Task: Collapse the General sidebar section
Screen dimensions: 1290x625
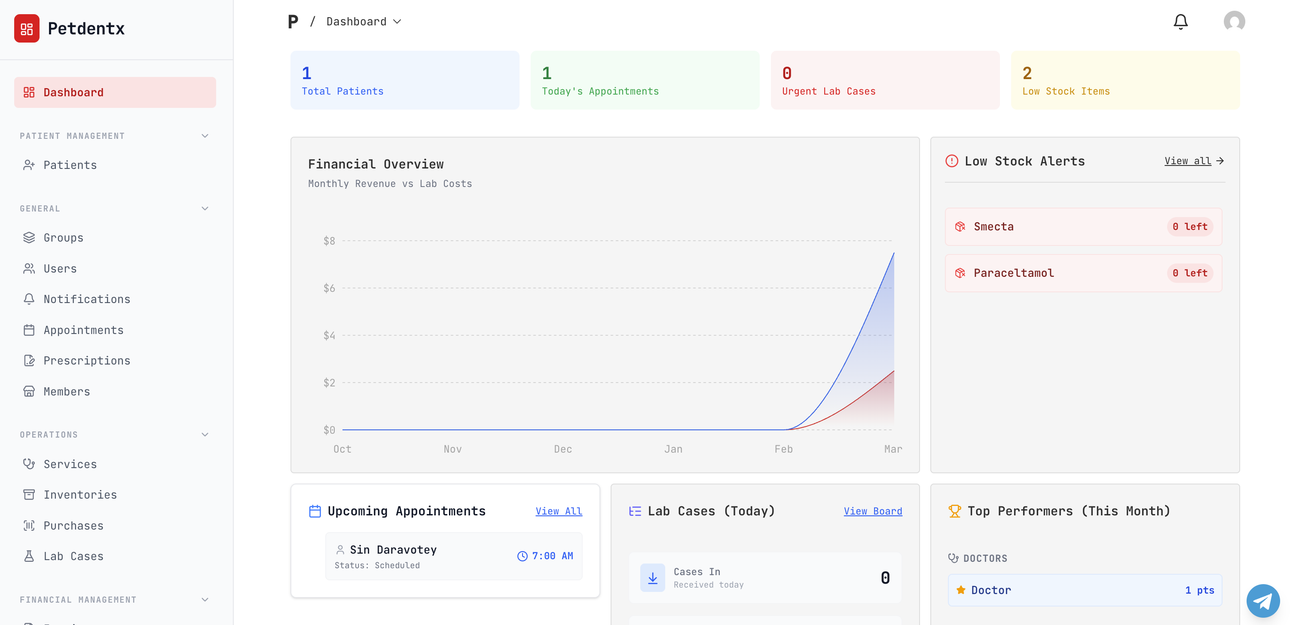Action: coord(205,209)
